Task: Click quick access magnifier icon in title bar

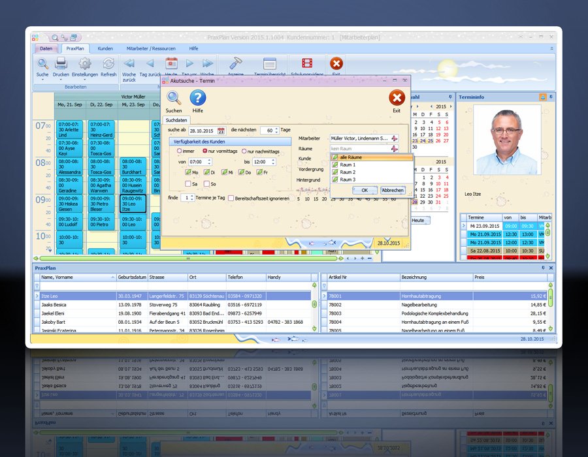Action: pos(55,37)
